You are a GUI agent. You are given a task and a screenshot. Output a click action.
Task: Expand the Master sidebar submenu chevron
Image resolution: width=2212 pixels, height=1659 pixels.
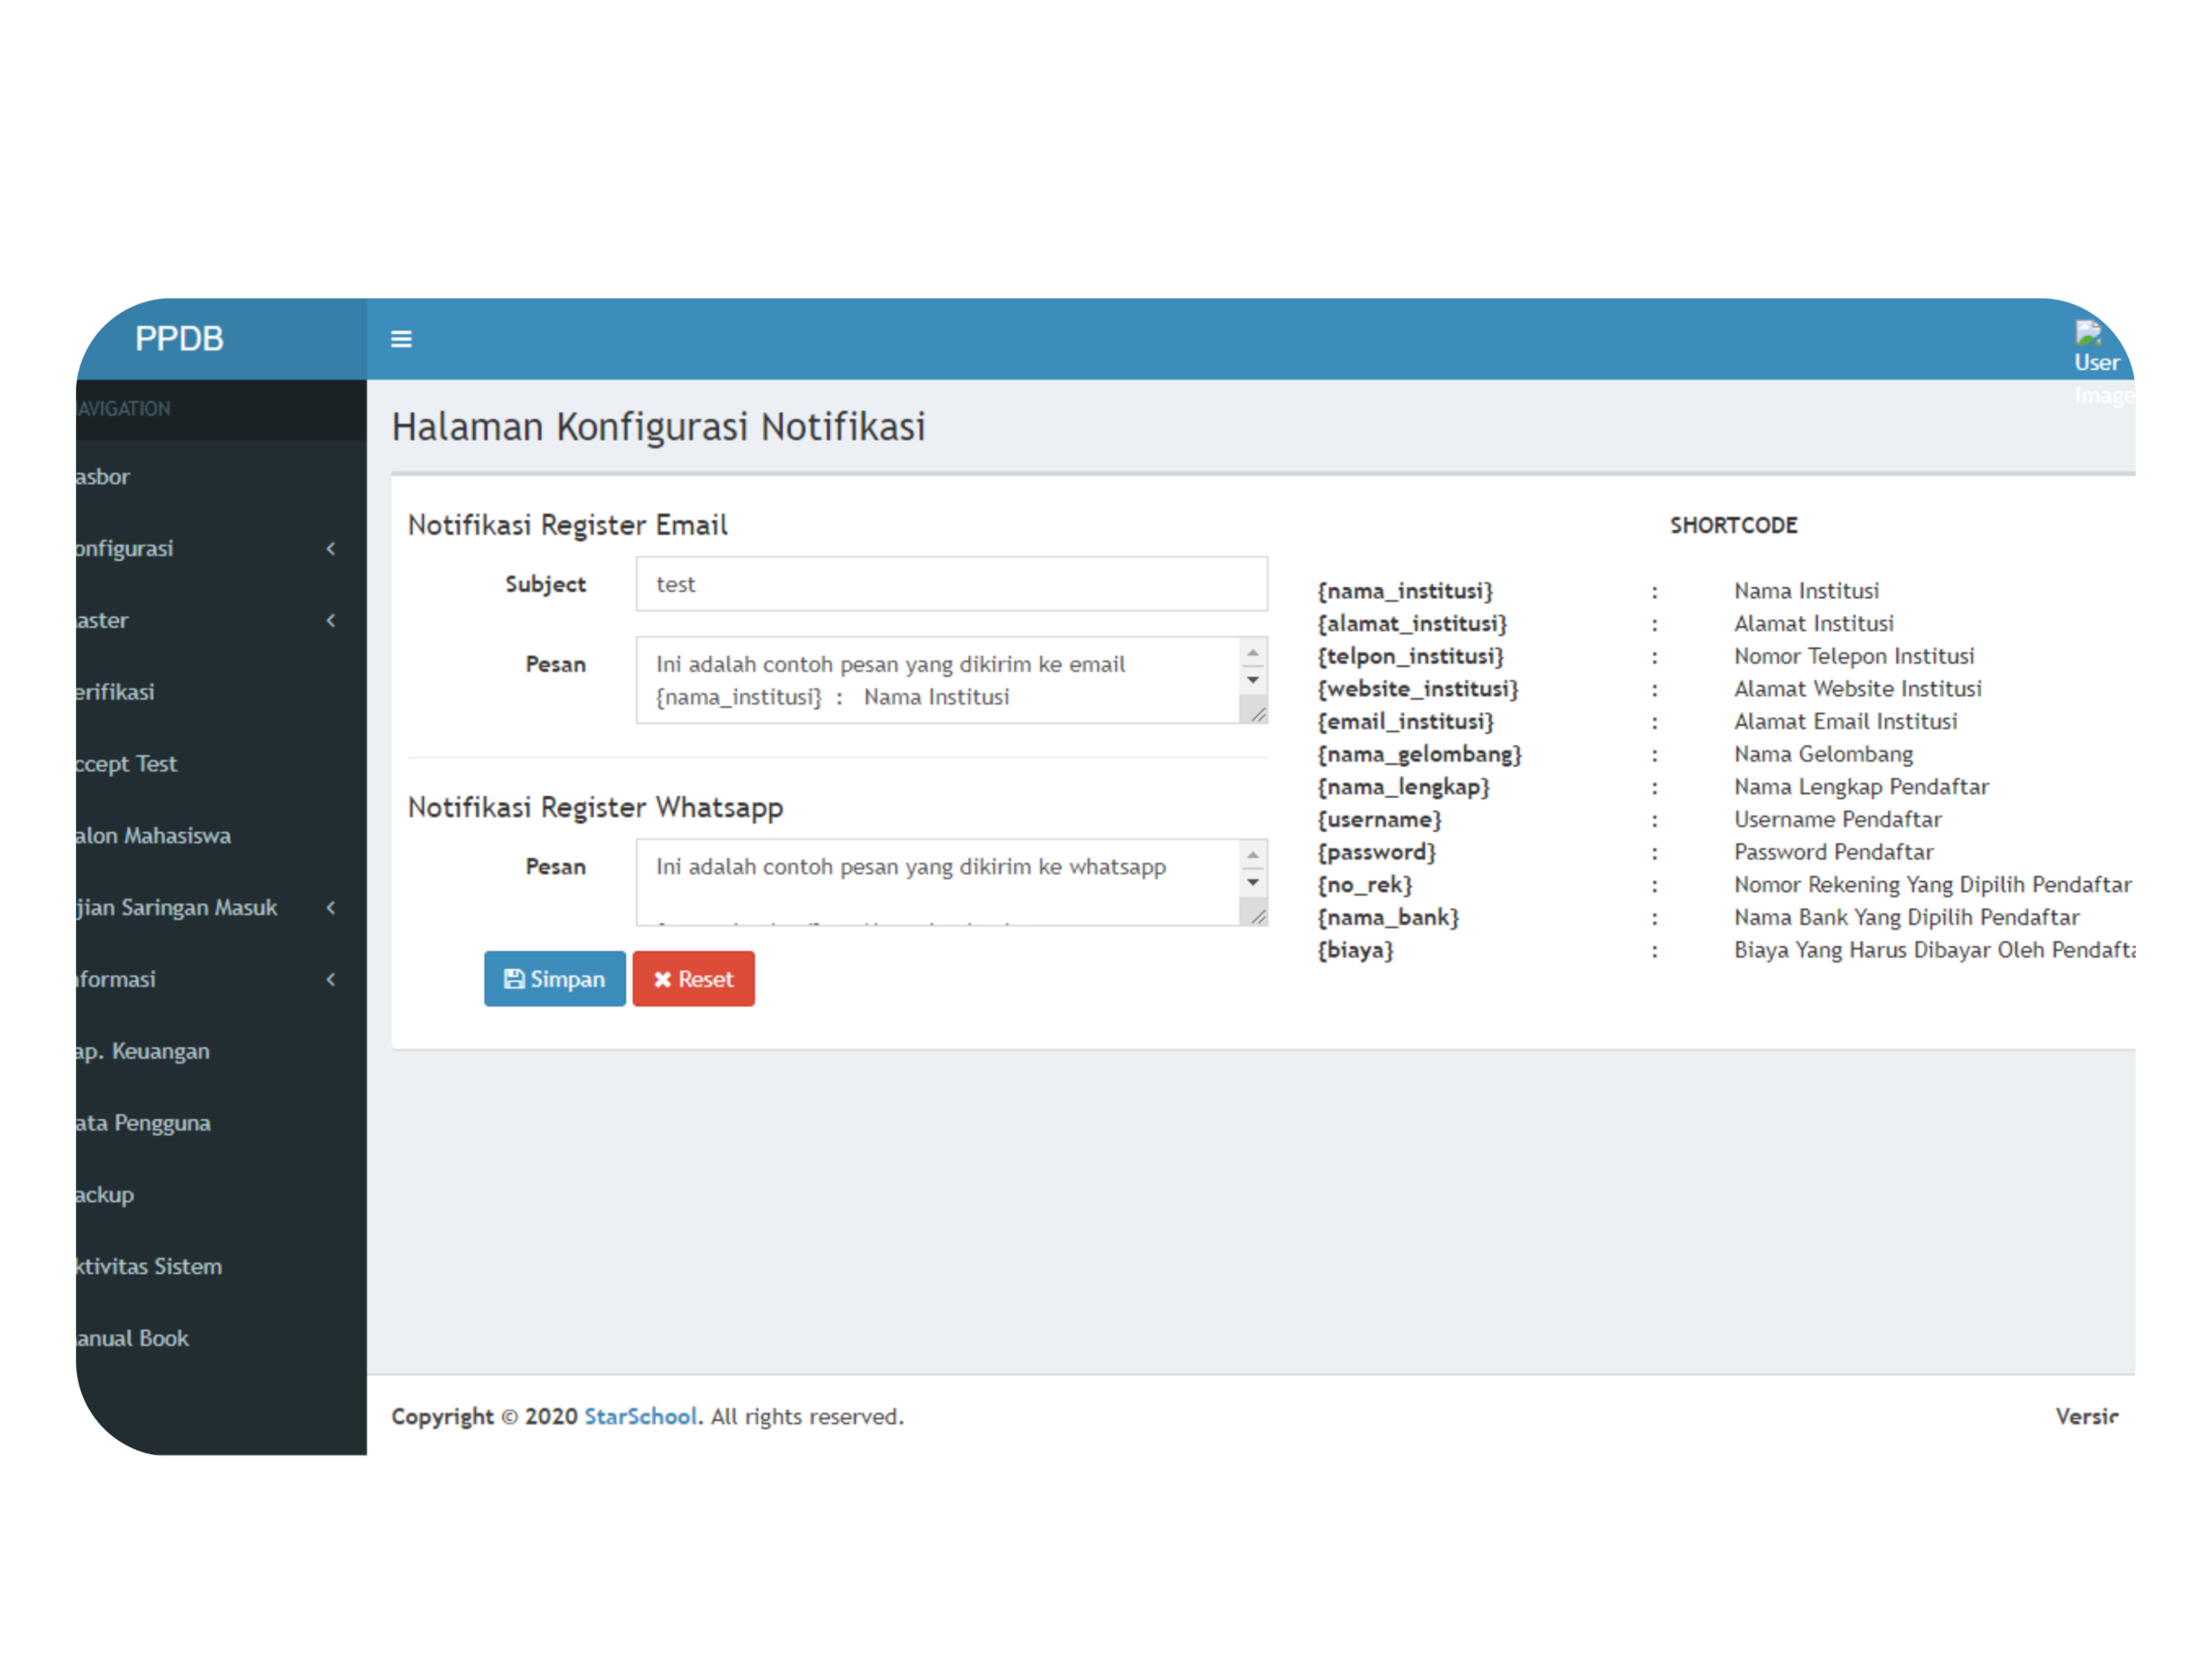[331, 620]
